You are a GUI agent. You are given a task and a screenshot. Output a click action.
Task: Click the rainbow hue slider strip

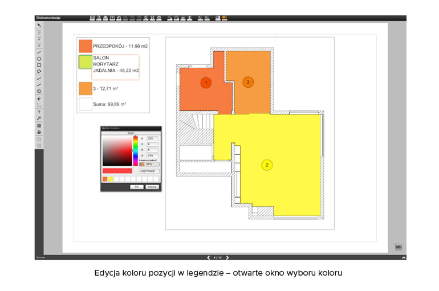tap(136, 151)
